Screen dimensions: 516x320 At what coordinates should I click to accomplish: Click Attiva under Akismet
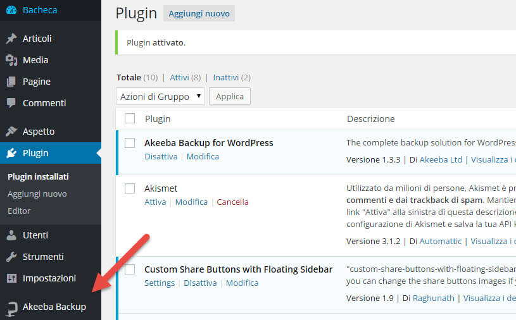[155, 202]
